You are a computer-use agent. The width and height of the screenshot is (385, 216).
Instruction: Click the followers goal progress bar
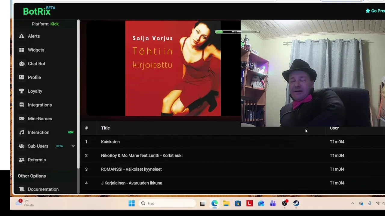pos(237,32)
